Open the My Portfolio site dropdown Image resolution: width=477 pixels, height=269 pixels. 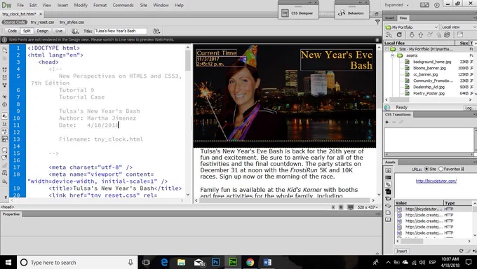[x=412, y=27]
